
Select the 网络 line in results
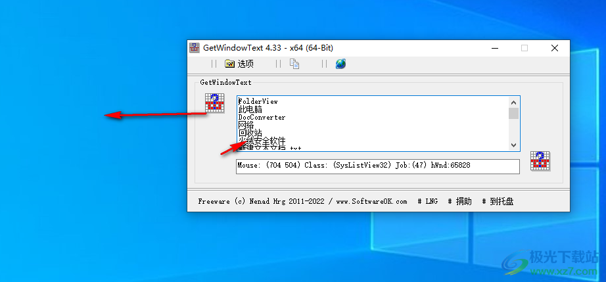pos(246,125)
